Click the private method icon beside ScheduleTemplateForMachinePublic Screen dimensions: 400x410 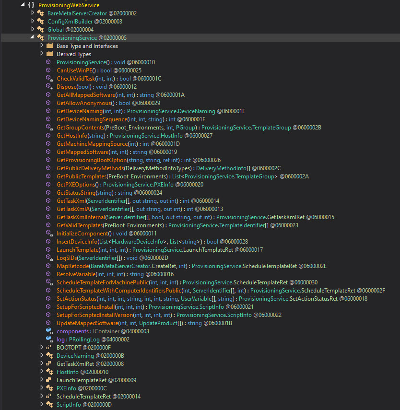point(49,282)
